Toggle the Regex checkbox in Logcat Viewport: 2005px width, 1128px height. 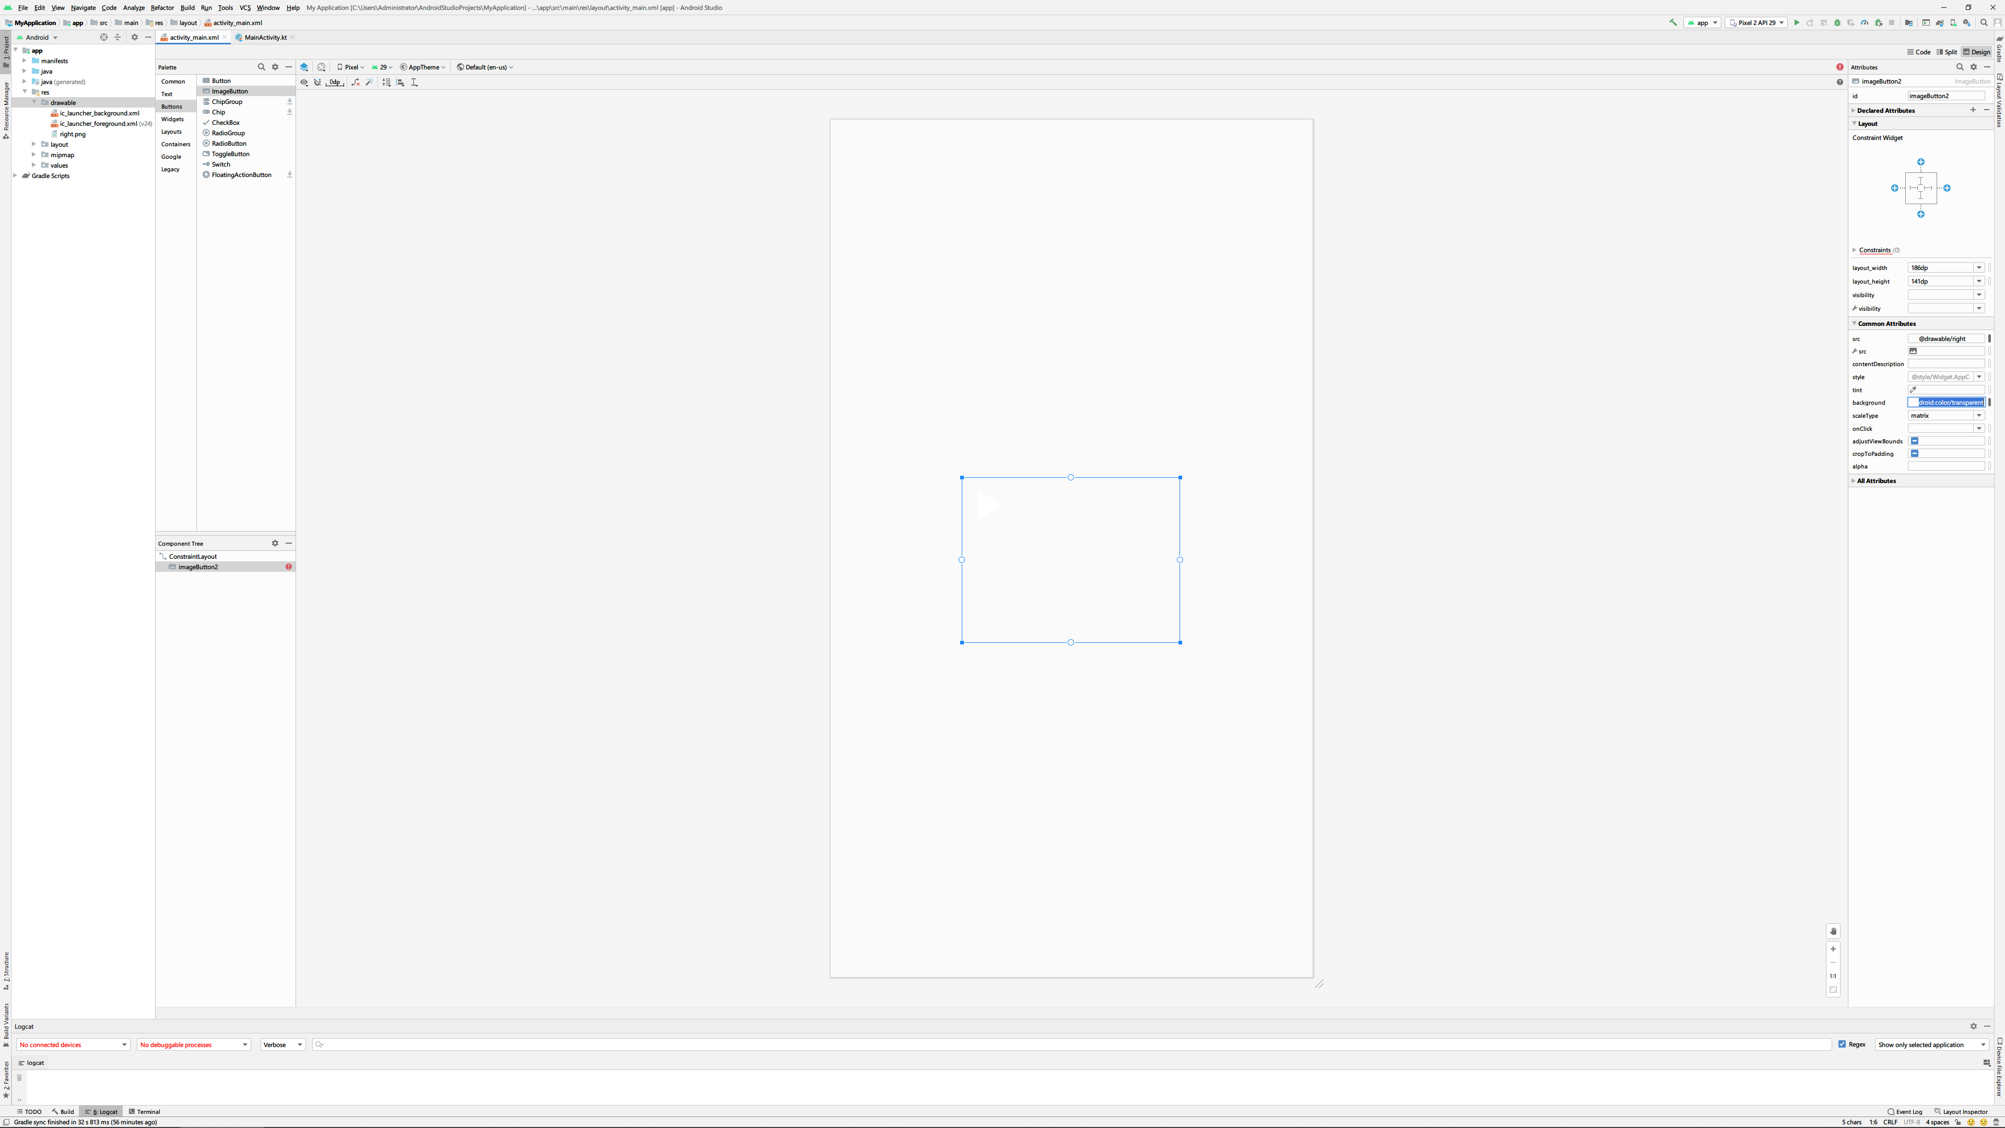point(1842,1044)
